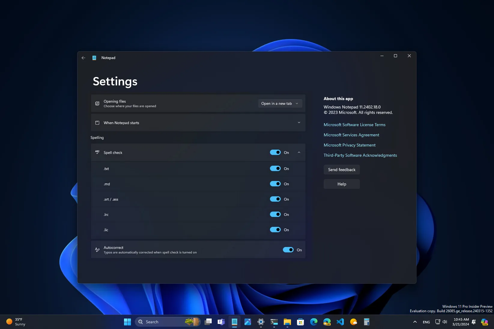Open the volume control in system tray

pos(445,322)
